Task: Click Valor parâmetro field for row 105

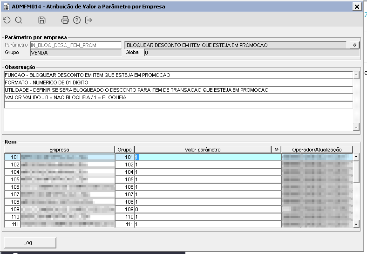Action: [208, 179]
